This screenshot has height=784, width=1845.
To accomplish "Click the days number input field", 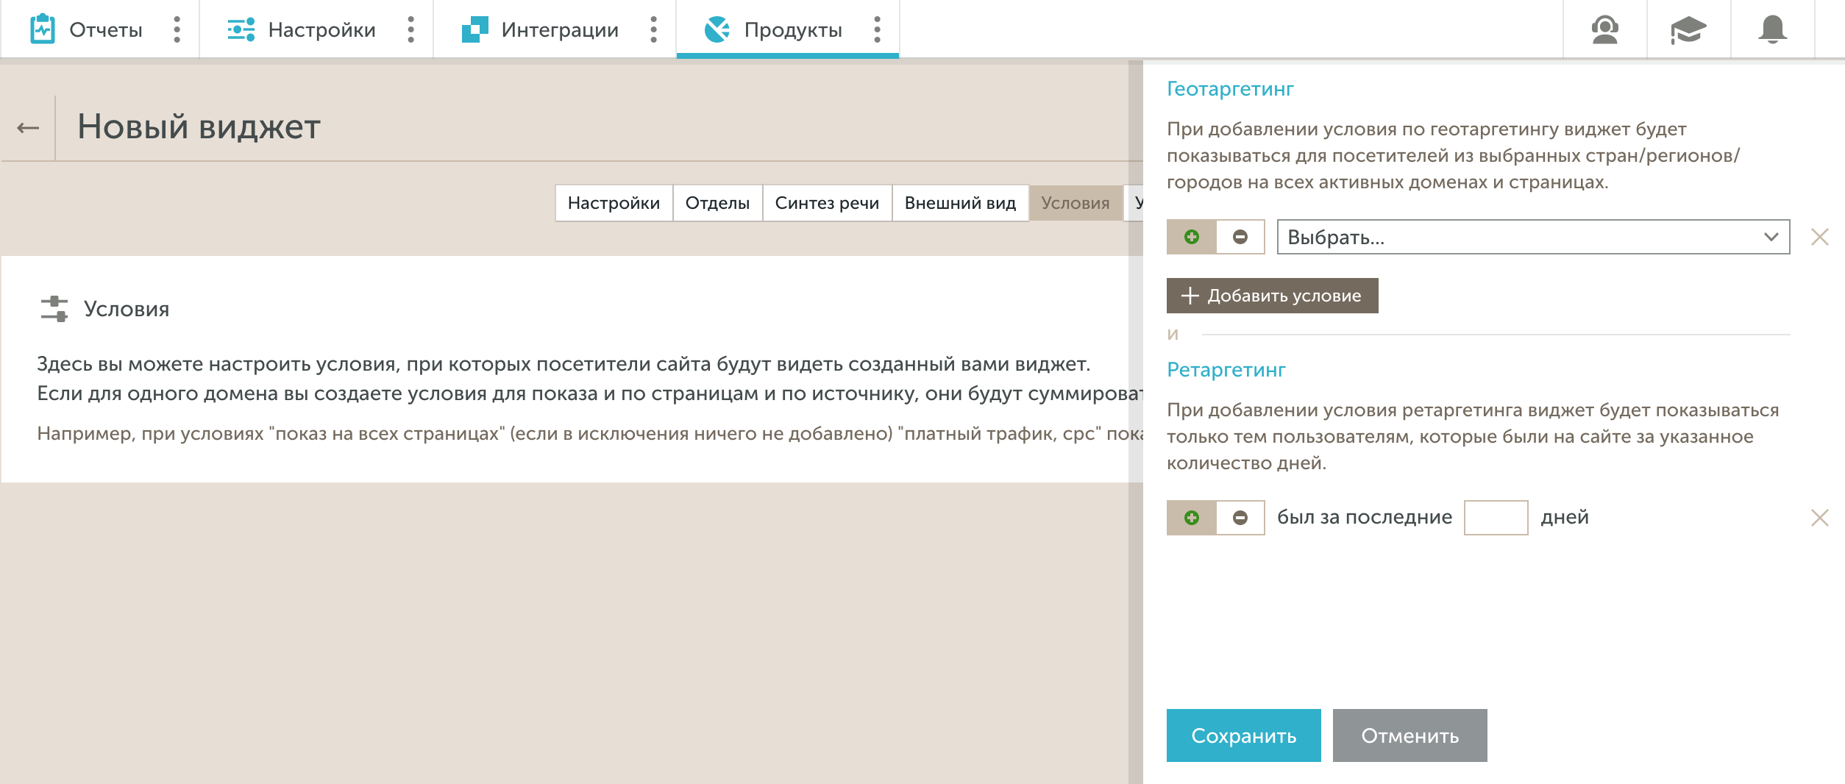I will 1496,518.
